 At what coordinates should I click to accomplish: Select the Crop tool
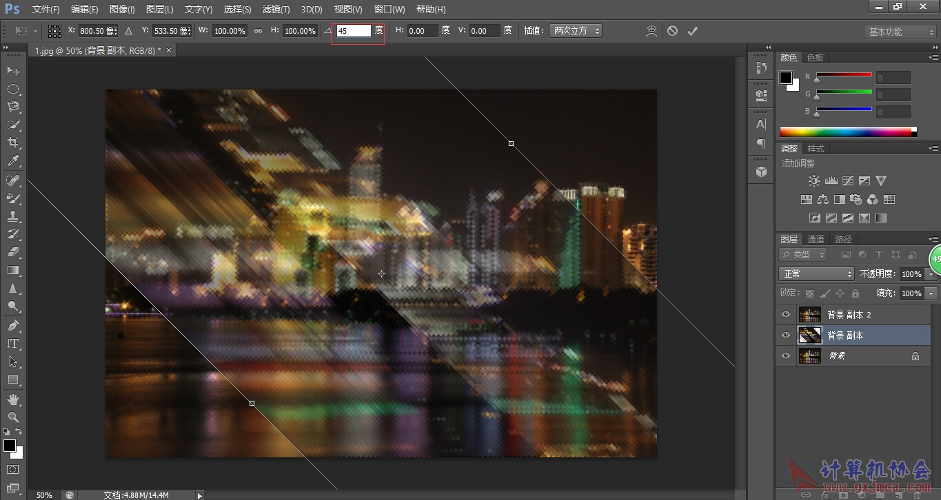[13, 143]
